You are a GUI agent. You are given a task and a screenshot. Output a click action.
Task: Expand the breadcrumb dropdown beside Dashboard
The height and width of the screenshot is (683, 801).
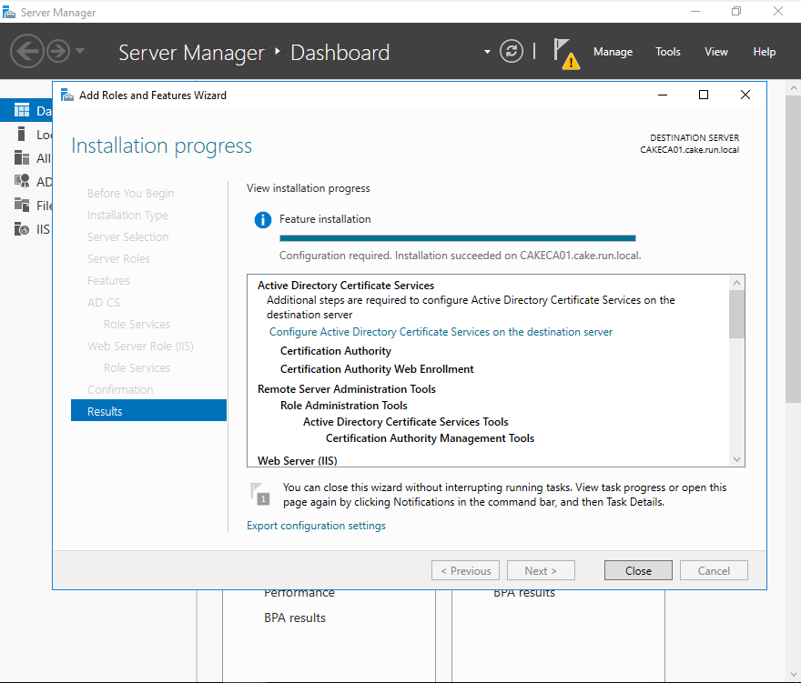click(487, 52)
